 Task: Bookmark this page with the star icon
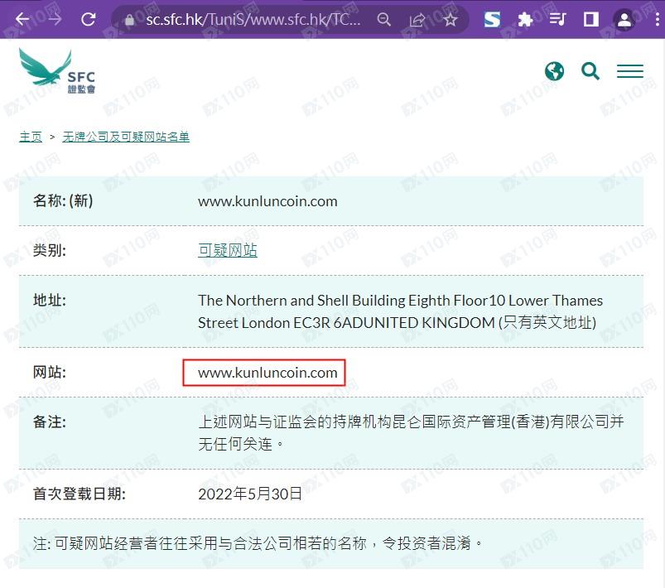451,20
